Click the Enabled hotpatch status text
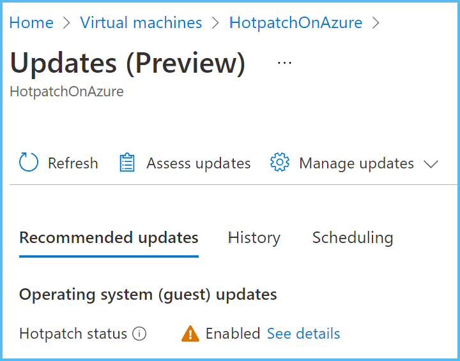This screenshot has width=460, height=361. (233, 334)
